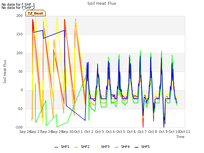Click the 100 y-axis tick label

pos(19,53)
